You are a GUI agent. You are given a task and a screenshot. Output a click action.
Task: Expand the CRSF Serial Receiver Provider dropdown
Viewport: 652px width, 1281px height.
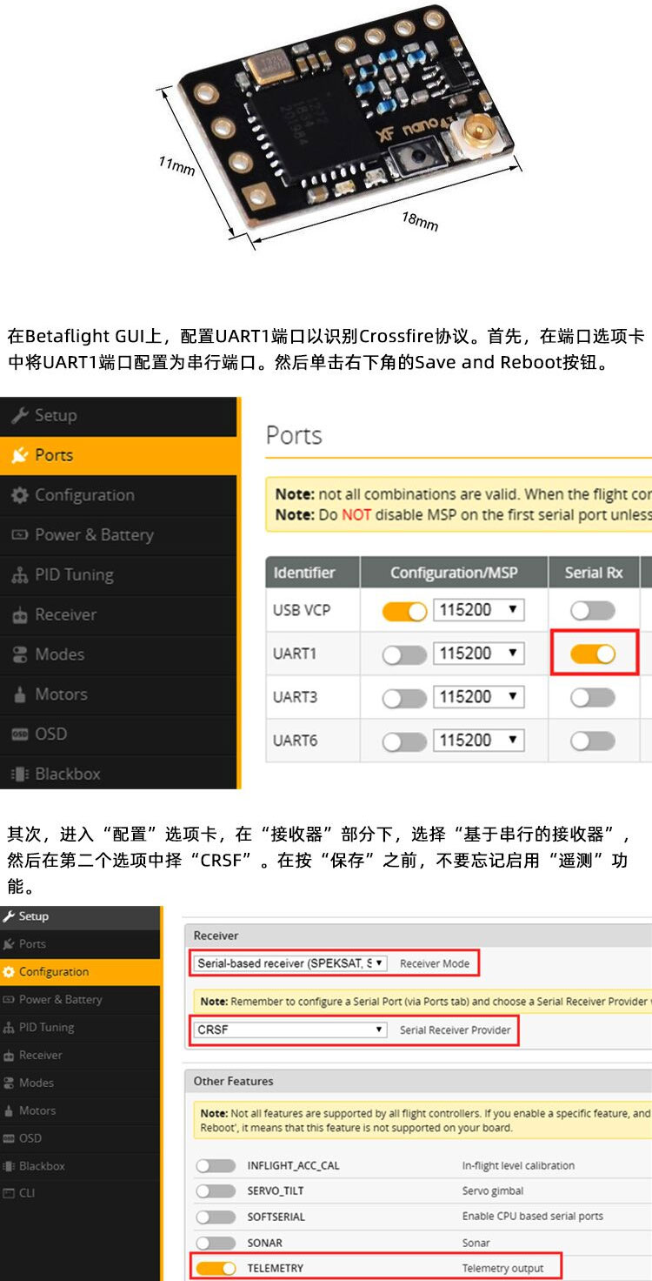289,1029
